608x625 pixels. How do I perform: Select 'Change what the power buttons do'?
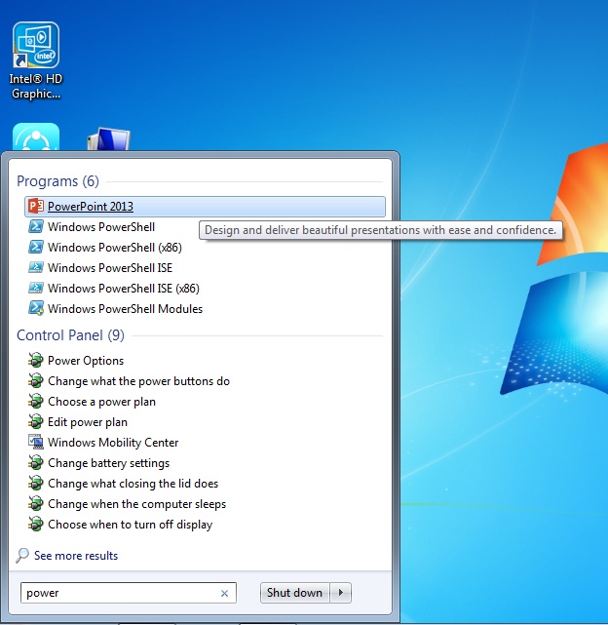[138, 381]
